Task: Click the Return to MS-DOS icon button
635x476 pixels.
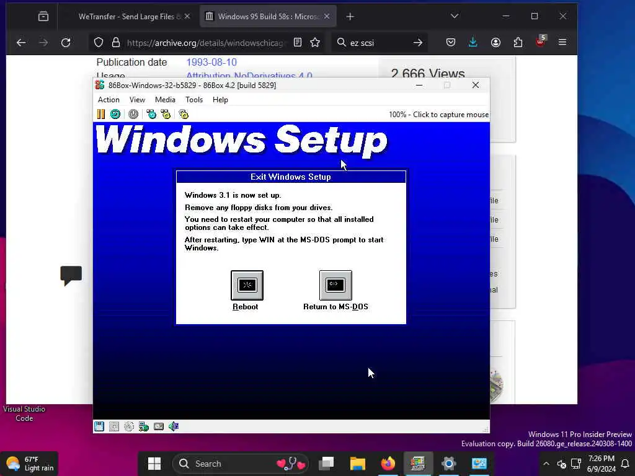Action: 335,285
